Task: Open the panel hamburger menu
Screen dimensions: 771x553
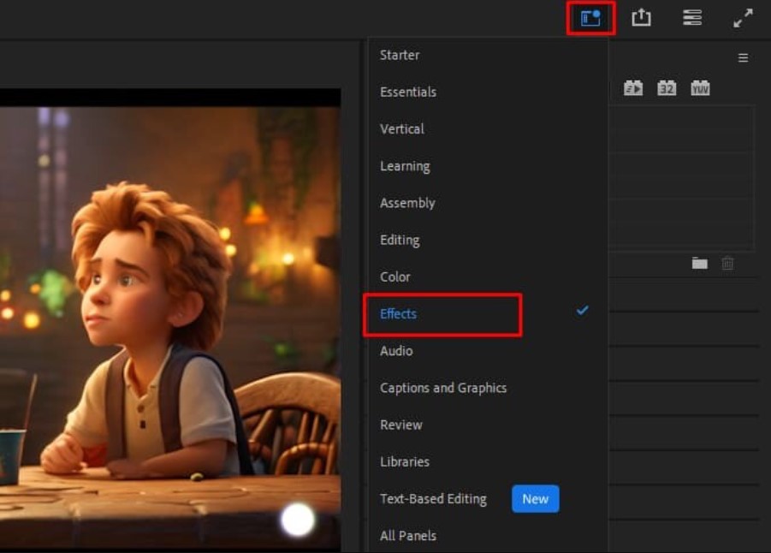Action: (743, 58)
